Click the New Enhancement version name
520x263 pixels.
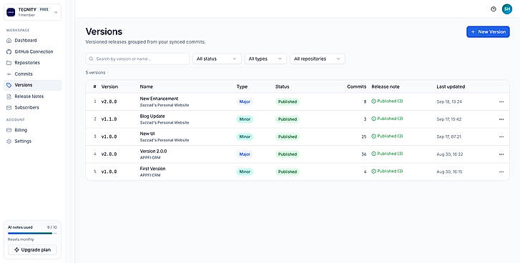click(159, 99)
